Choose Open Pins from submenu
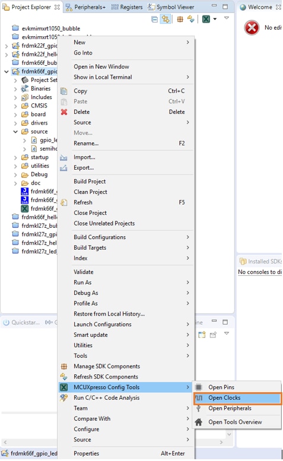The height and width of the screenshot is (461, 283). (237, 387)
